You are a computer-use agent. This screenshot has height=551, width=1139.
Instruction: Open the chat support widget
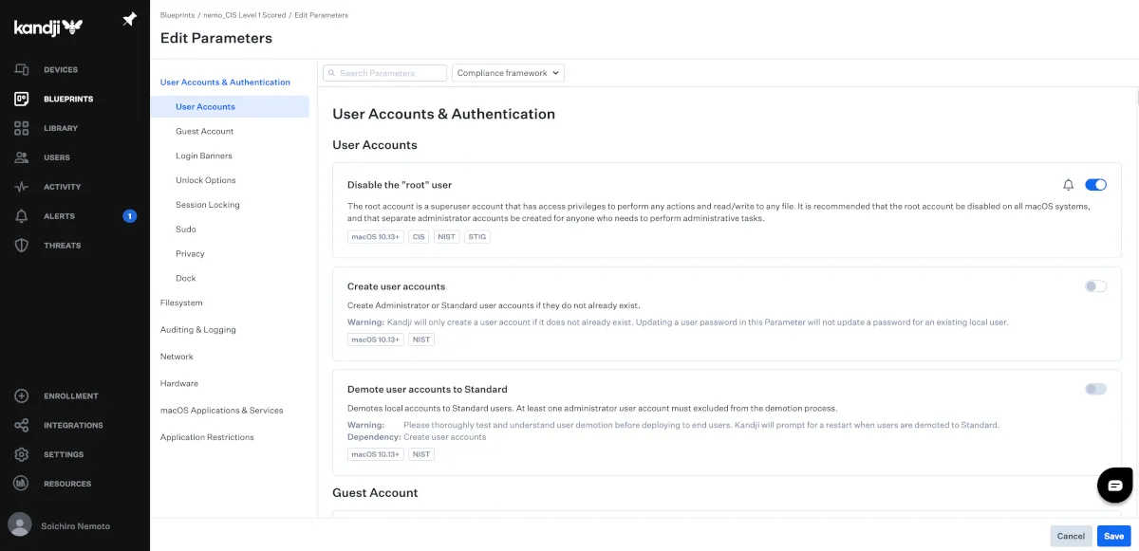click(x=1115, y=485)
